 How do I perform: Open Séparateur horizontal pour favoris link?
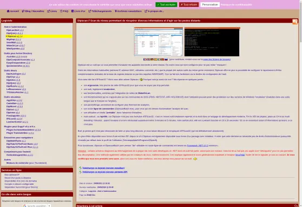click(x=21, y=187)
